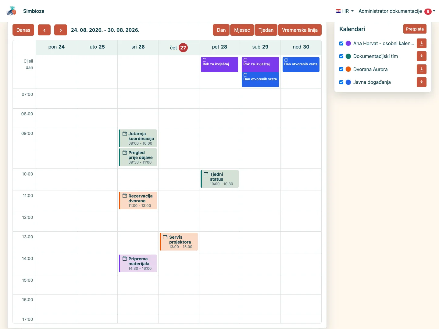The image size is (439, 329).
Task: Download Dokumentacijski tim calendar
Action: pyautogui.click(x=422, y=56)
